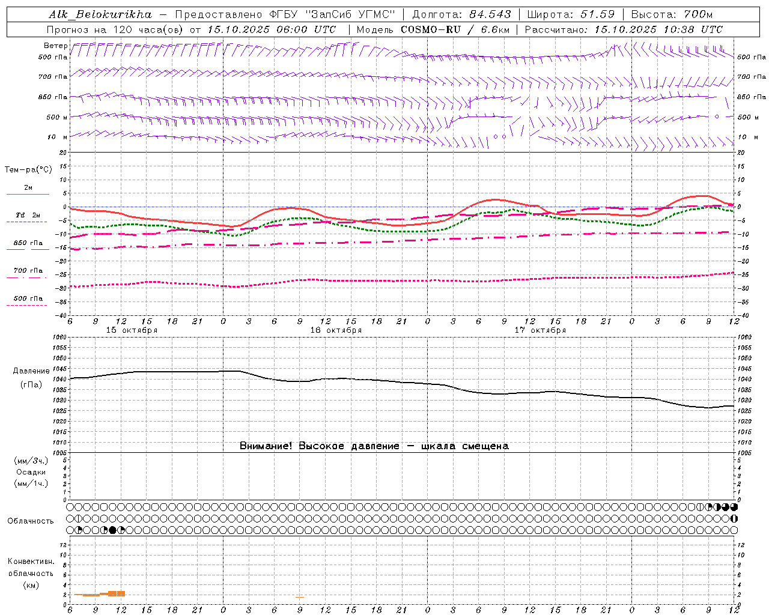Click the left 1005 pressure axis value
This screenshot has height=615, width=769.
coord(59,453)
